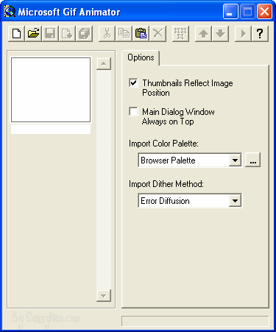Click the 'Import Color Palette:' label
Screen dimensions: 276x332
pyautogui.click(x=163, y=144)
